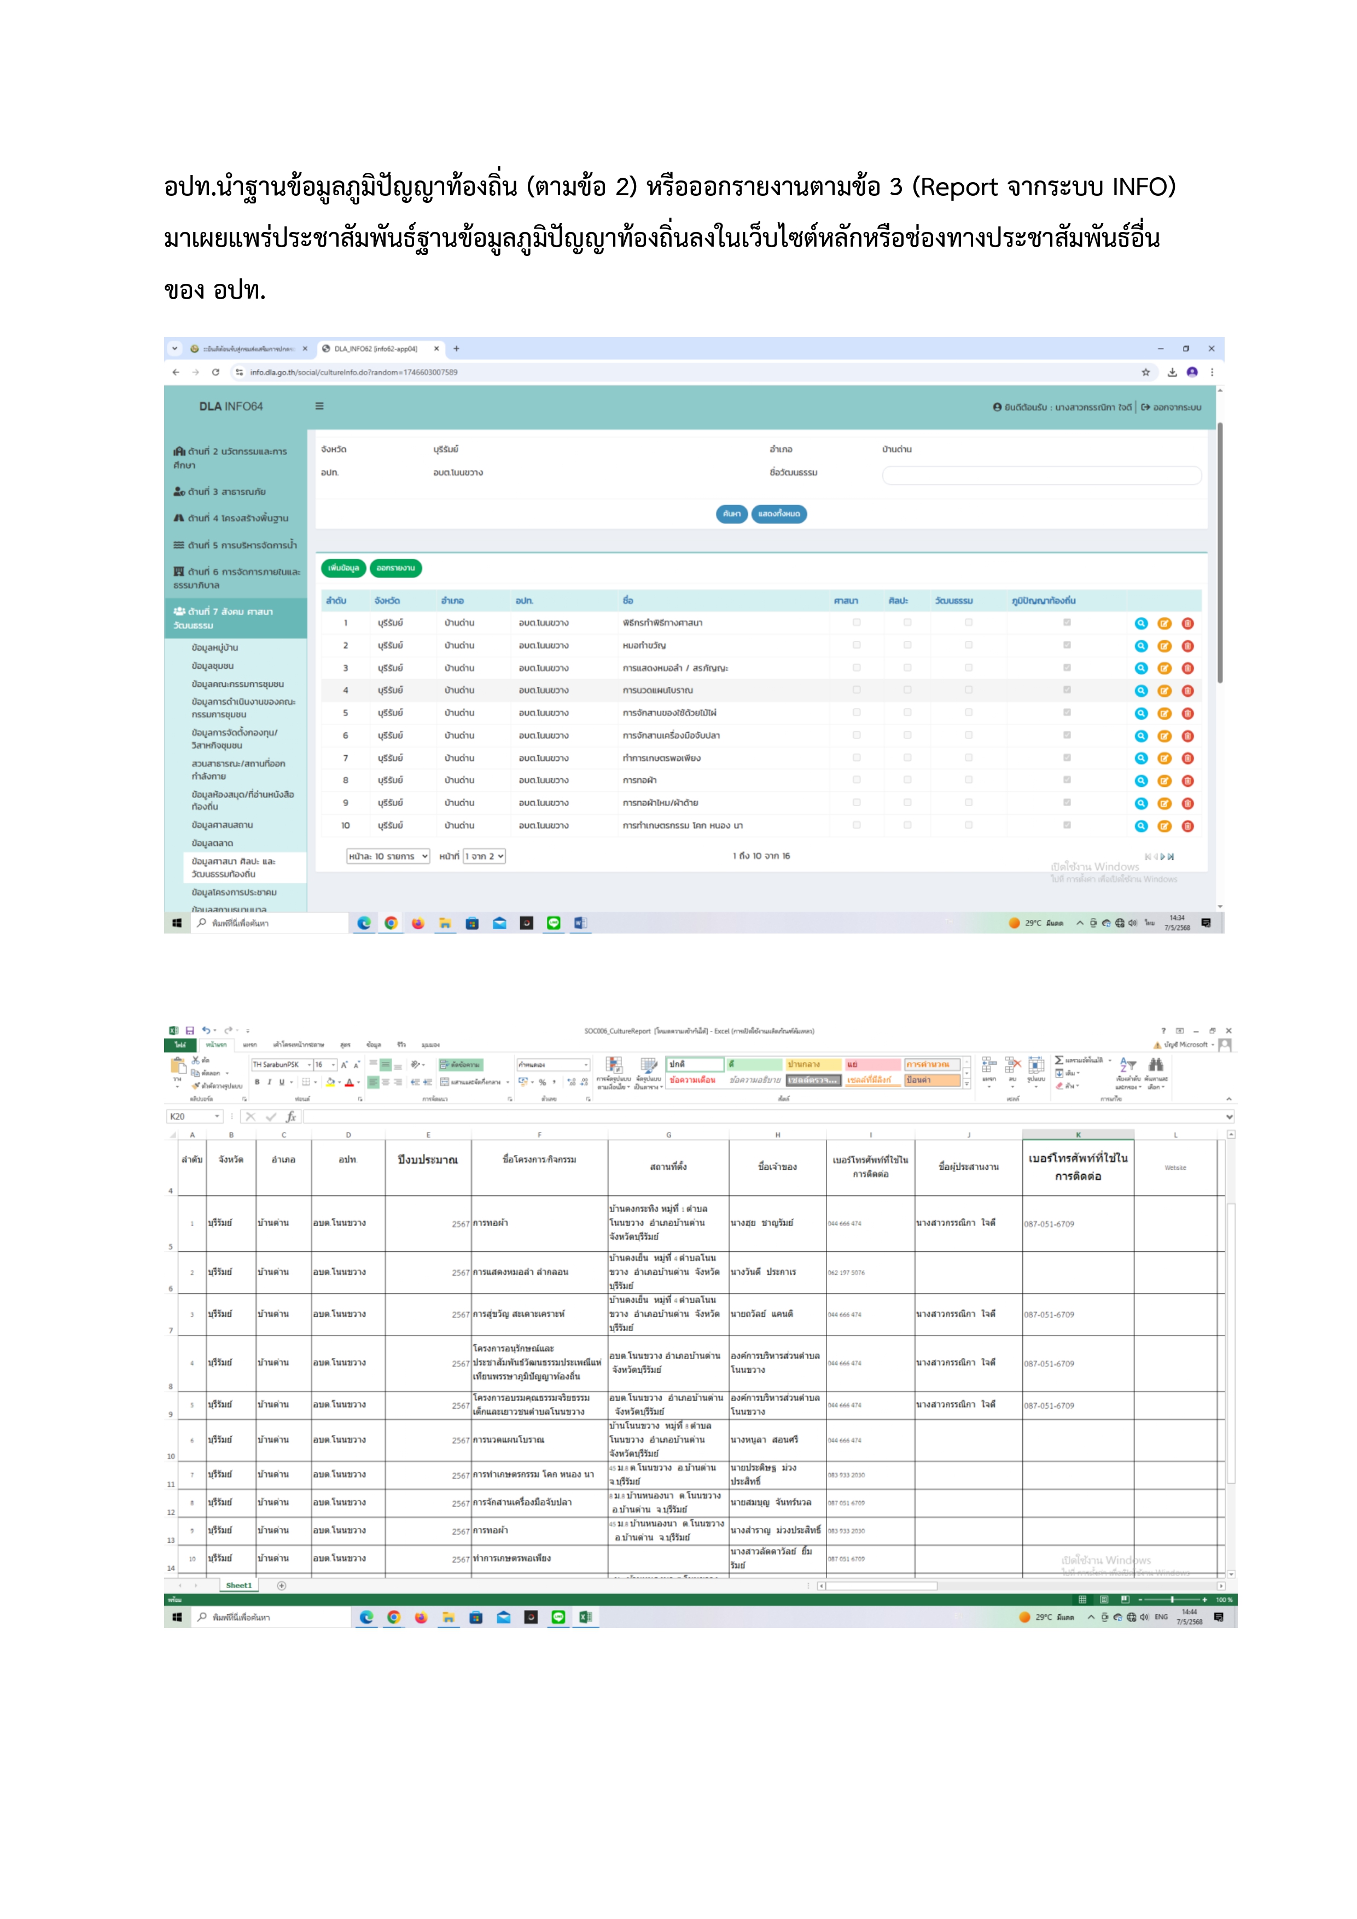1357x1919 pixels.
Task: Switch to Excel หน้าแรก (Home) tab
Action: tap(216, 1045)
